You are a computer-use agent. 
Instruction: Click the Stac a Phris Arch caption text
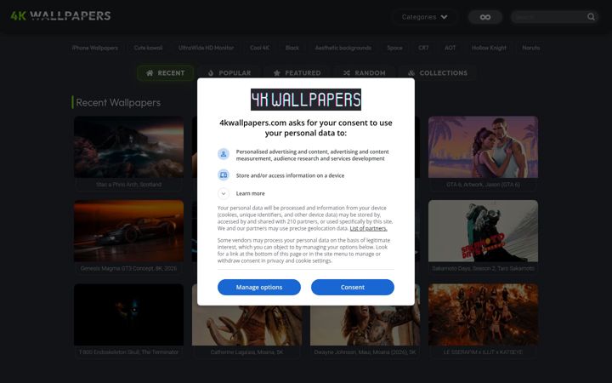[129, 185]
